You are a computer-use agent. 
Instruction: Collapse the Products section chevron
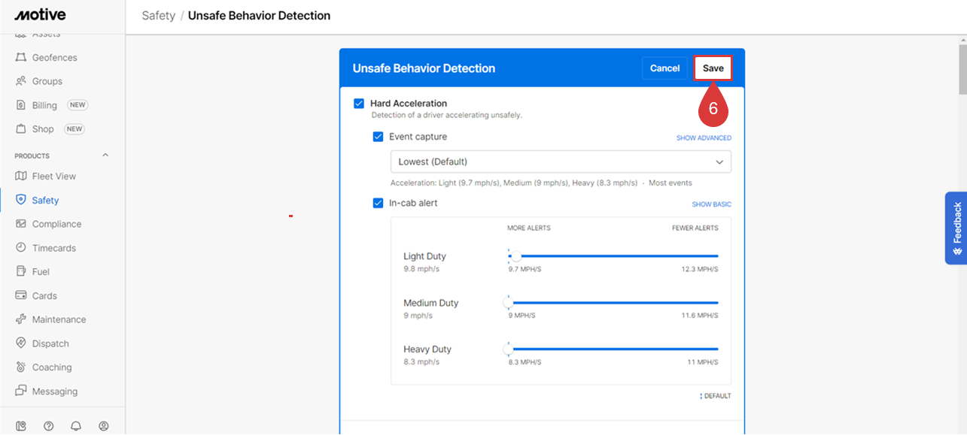point(105,156)
